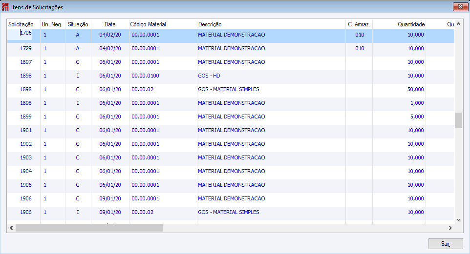The height and width of the screenshot is (254, 470).
Task: Click the Código Material column header
Action: [x=163, y=24]
